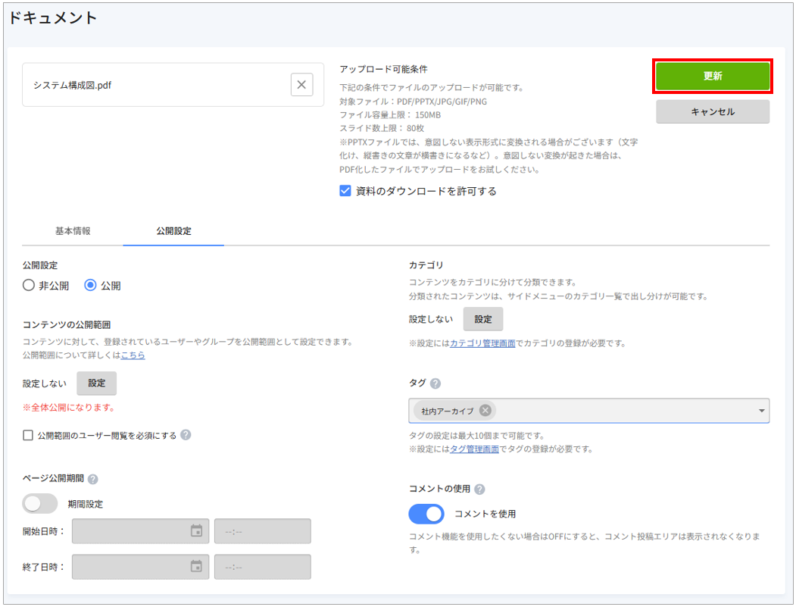Switch to the 基本情報 tab

pyautogui.click(x=73, y=231)
